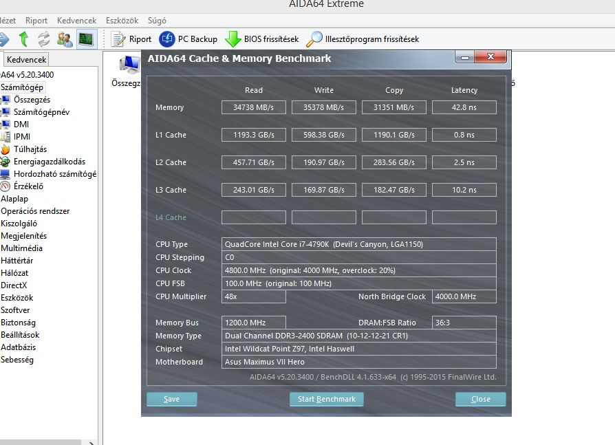The height and width of the screenshot is (445, 615).
Task: Click the North Bridge Clock 4000.0 MHz
Action: (464, 296)
